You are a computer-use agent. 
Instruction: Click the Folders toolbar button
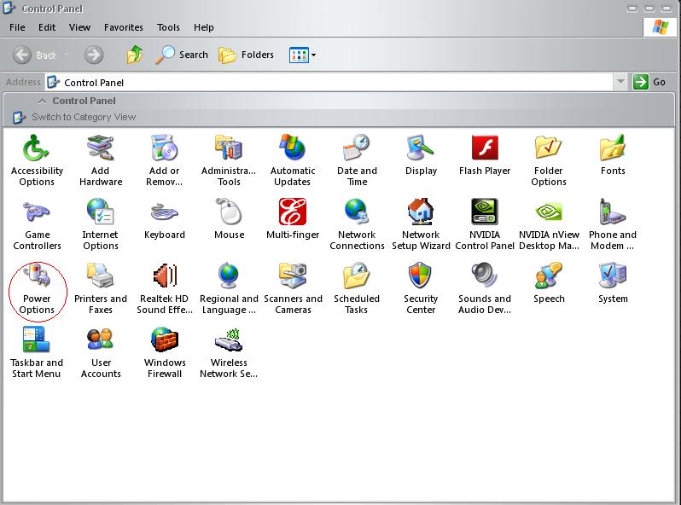point(247,55)
